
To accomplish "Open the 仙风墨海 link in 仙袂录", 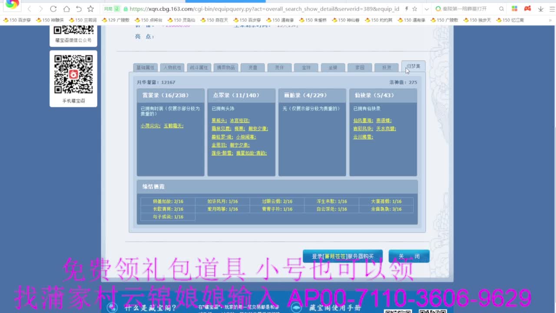I will pos(363,120).
